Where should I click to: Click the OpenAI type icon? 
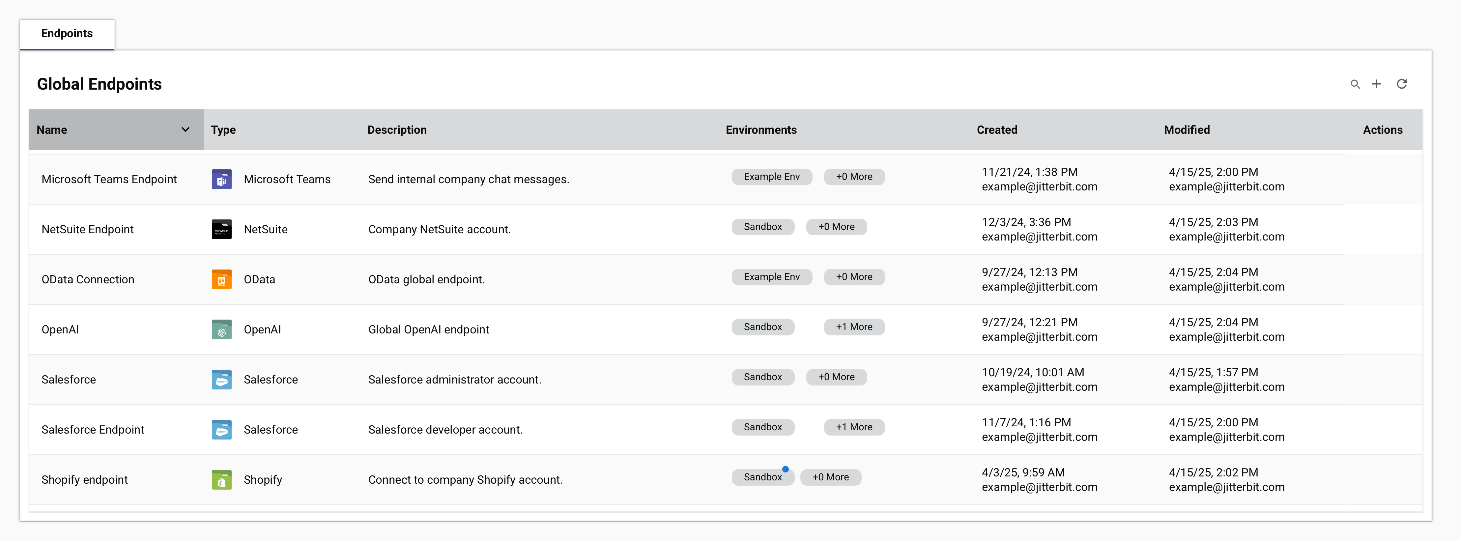tap(221, 329)
